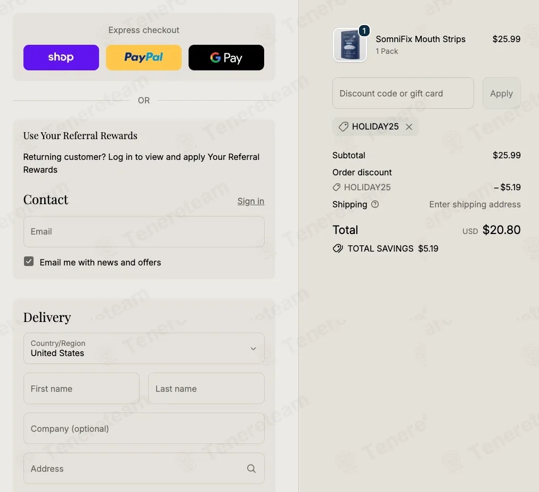
Task: Uncheck Email me with news and offers
Action: click(x=29, y=262)
